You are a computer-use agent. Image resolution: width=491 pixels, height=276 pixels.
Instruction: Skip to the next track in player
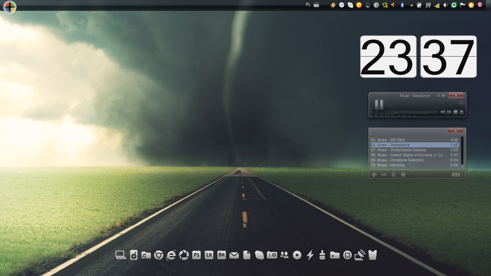pyautogui.click(x=449, y=112)
